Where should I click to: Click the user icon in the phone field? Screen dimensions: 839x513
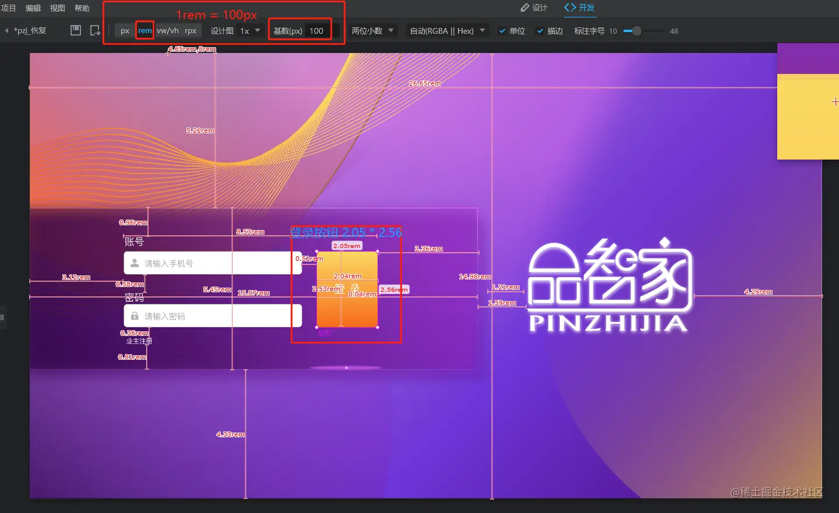point(135,263)
